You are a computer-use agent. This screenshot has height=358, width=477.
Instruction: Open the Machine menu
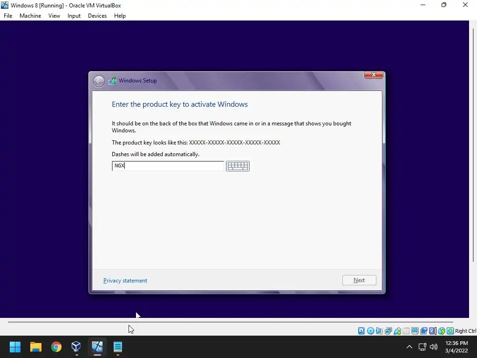coord(30,16)
